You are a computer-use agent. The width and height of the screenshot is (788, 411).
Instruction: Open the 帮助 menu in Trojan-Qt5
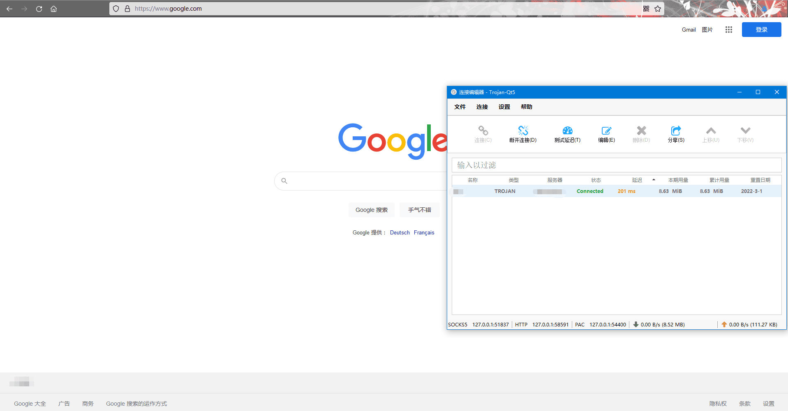(527, 107)
